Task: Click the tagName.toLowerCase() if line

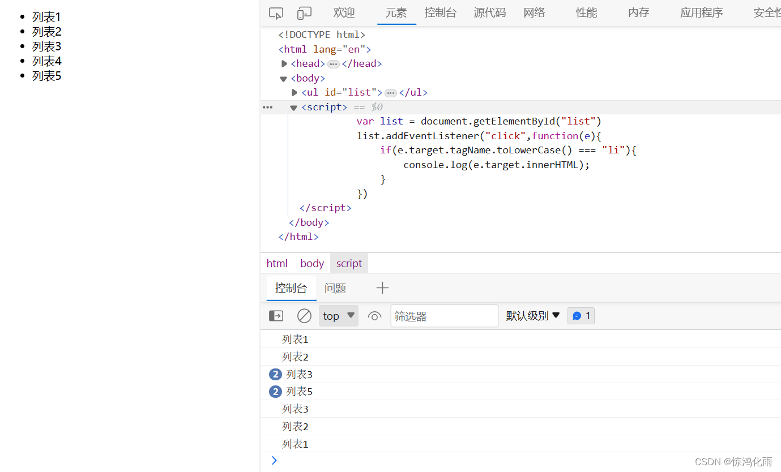Action: (509, 150)
